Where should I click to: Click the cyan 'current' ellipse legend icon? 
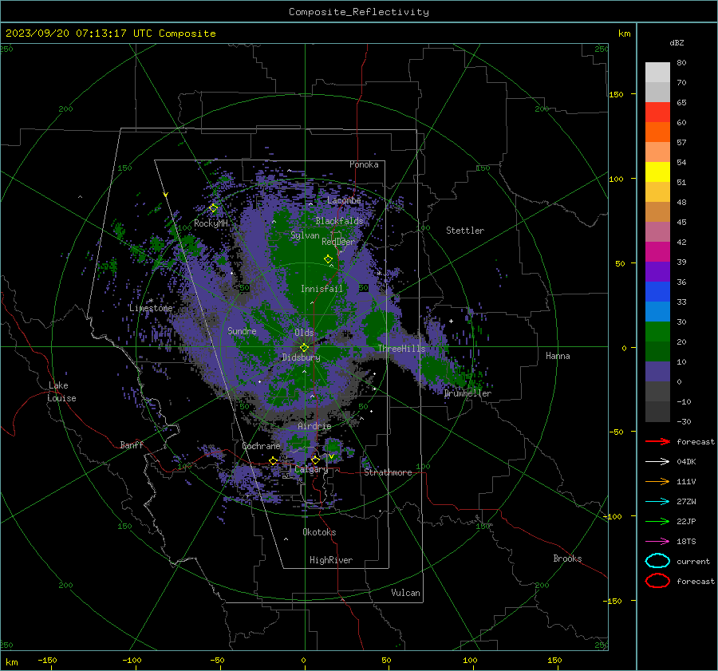(657, 561)
